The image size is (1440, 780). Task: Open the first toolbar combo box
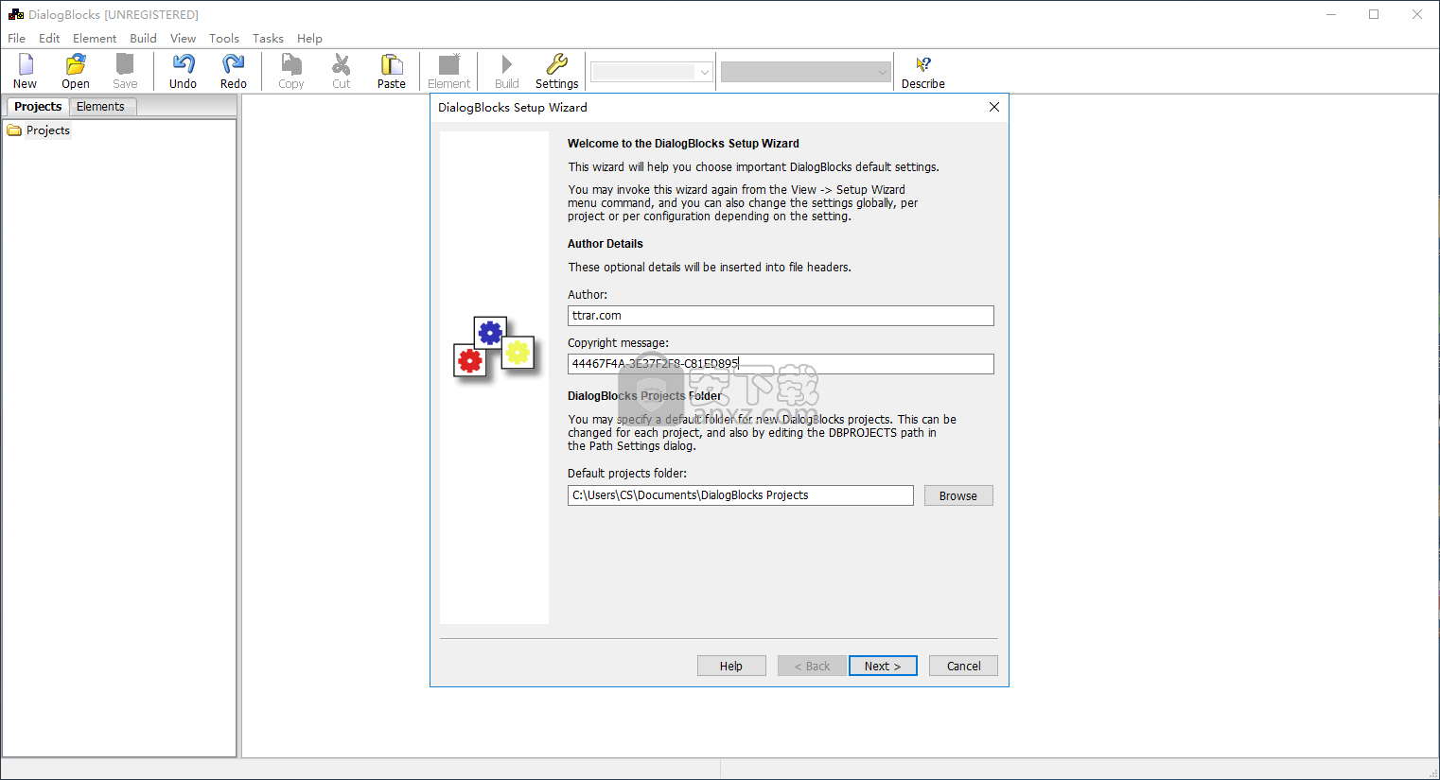point(651,72)
